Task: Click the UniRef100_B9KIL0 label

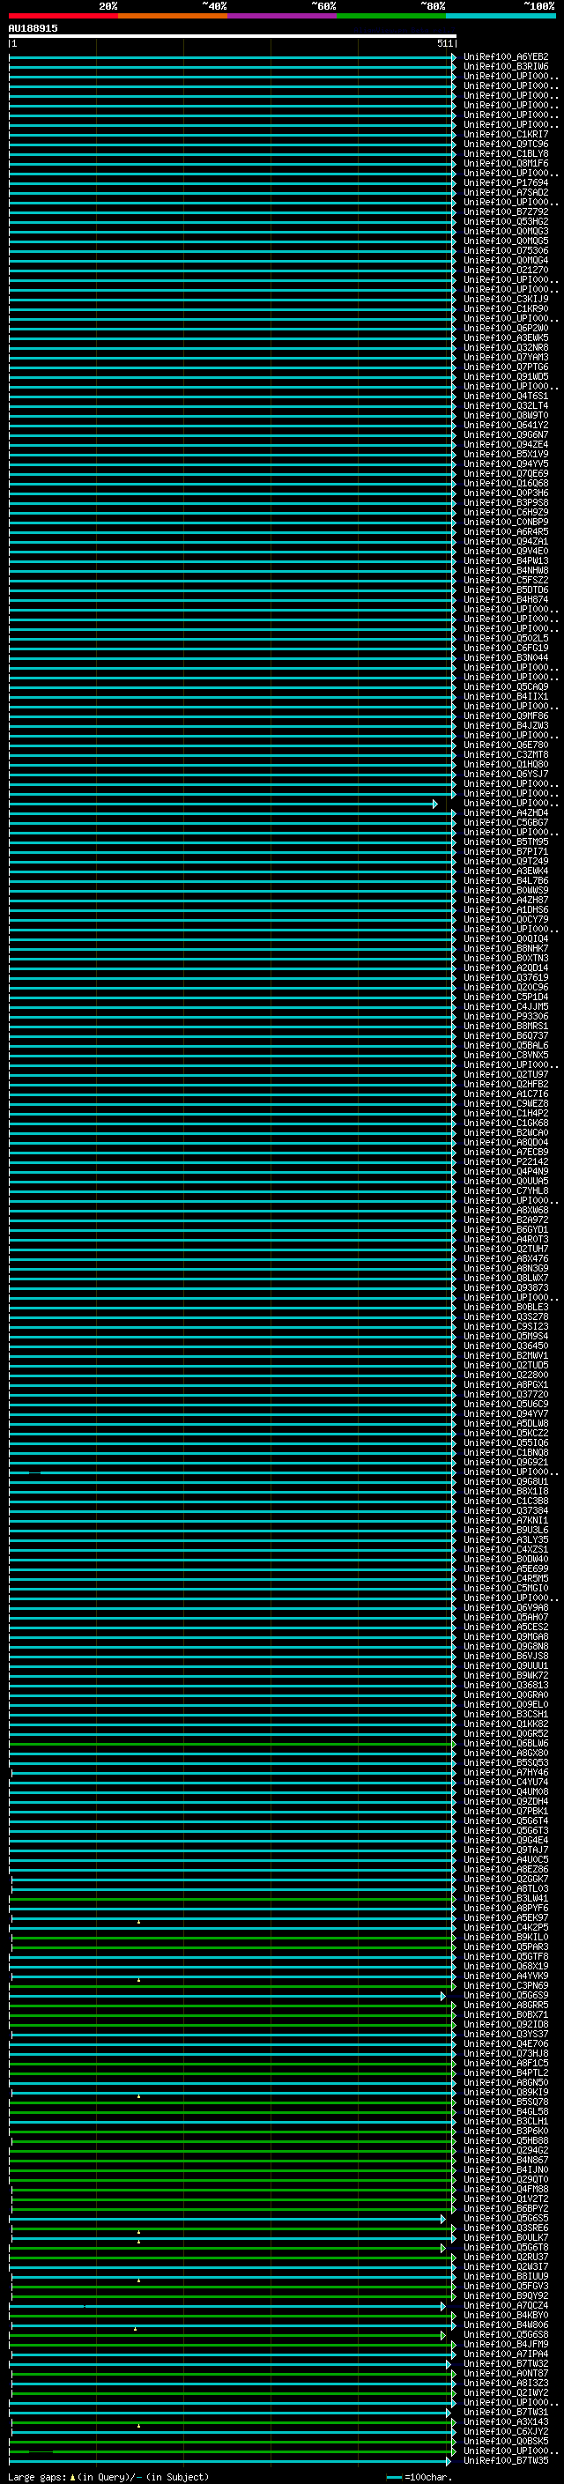Action: click(506, 1936)
